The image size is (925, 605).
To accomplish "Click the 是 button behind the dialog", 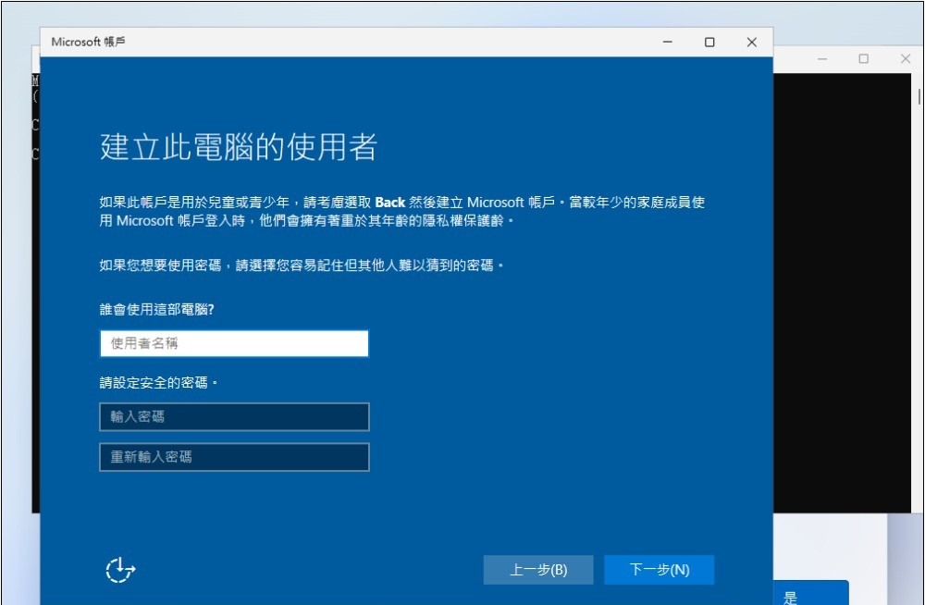I will pyautogui.click(x=811, y=593).
